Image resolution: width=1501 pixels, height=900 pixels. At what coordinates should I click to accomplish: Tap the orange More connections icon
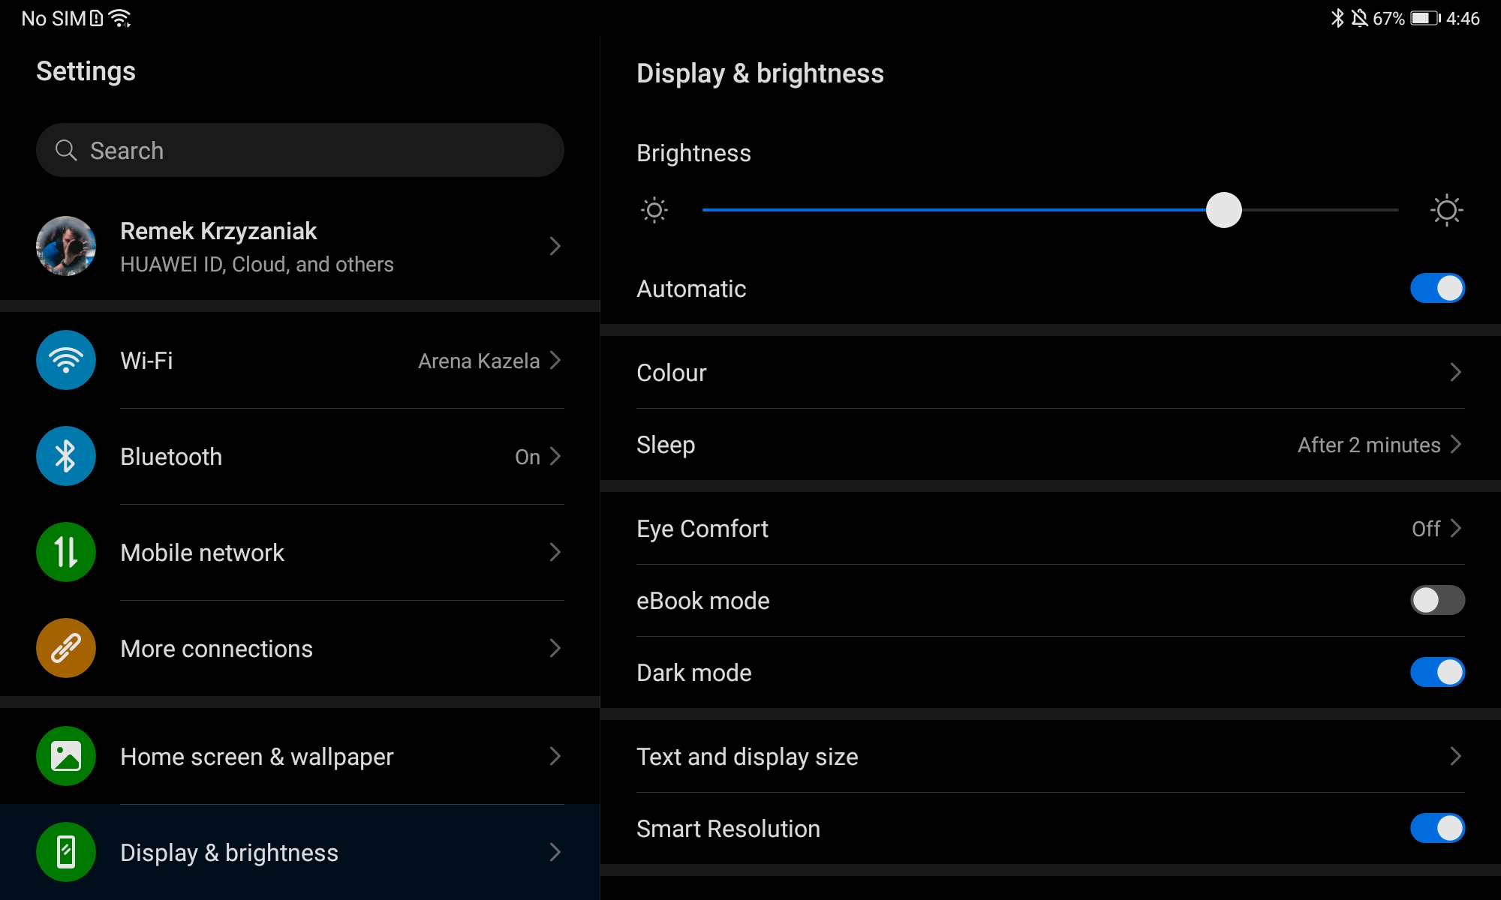click(66, 648)
